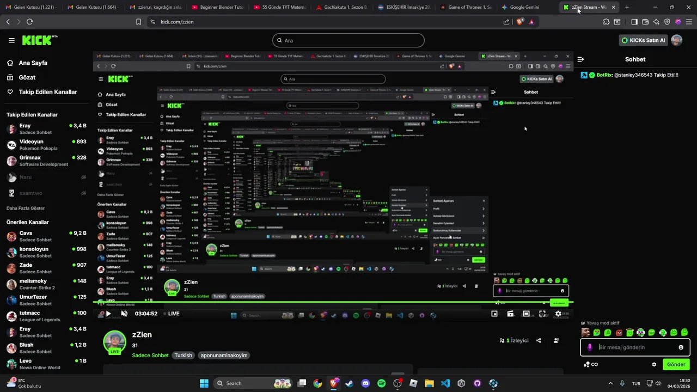Open the user profile avatar menu
Screen dimensions: 697x392
[676, 40]
